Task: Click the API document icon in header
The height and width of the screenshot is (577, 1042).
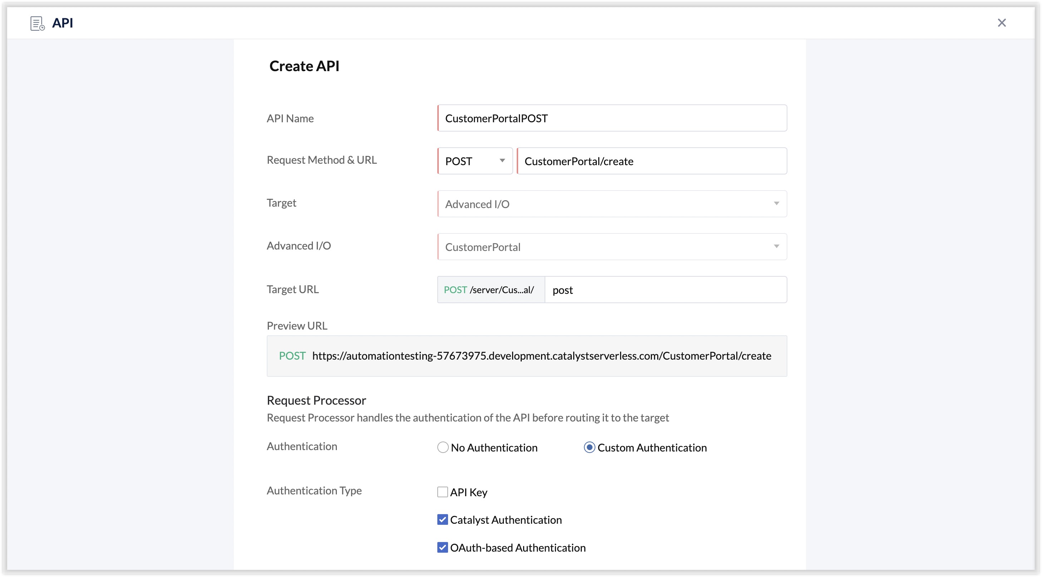Action: 37,23
